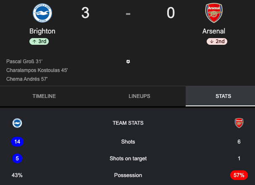Click the blue 14 shots bubble
This screenshot has height=185, width=255.
point(17,142)
